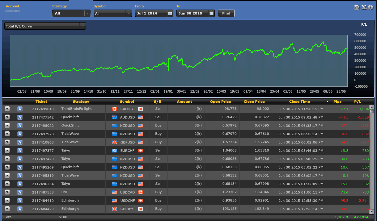
Task: Expand the row menu for ticket 2117487558
Action: [7, 192]
